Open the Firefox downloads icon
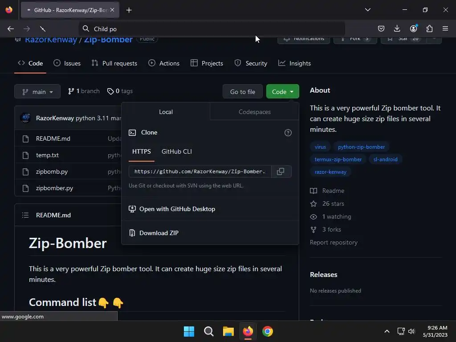Image resolution: width=456 pixels, height=342 pixels. tap(397, 28)
